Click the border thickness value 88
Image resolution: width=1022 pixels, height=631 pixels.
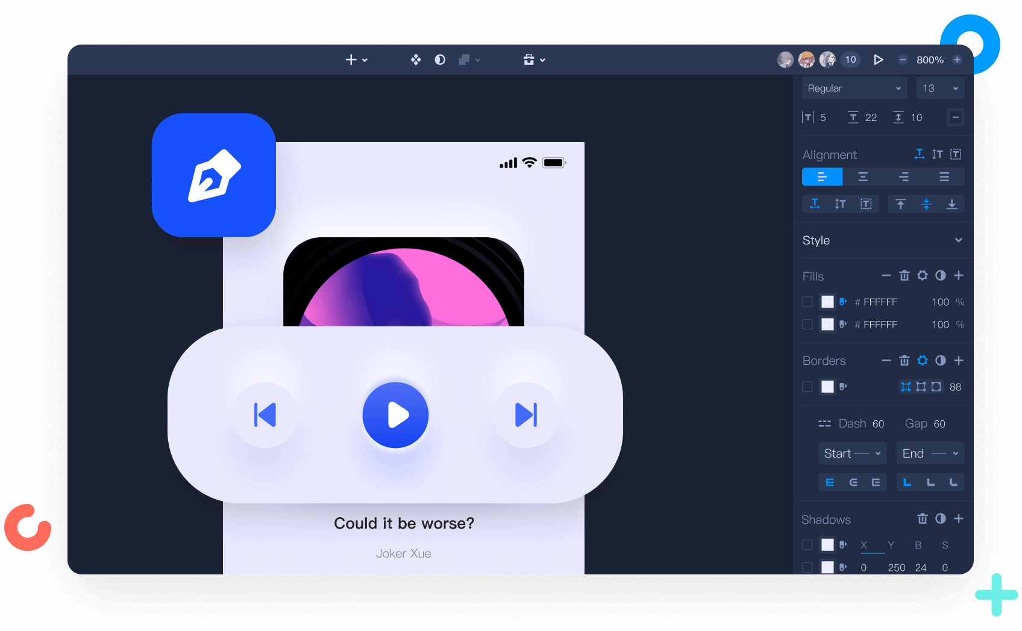[955, 387]
